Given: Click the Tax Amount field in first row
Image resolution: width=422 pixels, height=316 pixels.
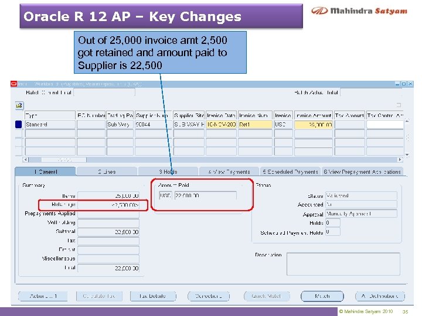Looking at the screenshot, I should (349, 125).
